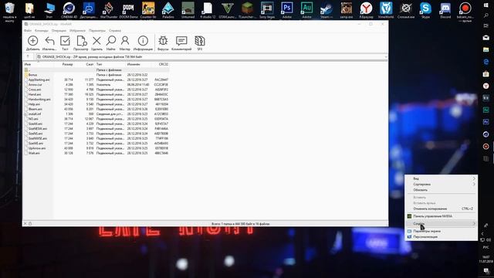The image size is (494, 278).
Task: Select the WarThunder desktop shortcut
Action: click(109, 10)
